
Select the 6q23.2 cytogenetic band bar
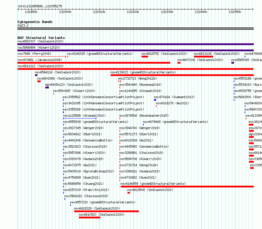(135, 29)
